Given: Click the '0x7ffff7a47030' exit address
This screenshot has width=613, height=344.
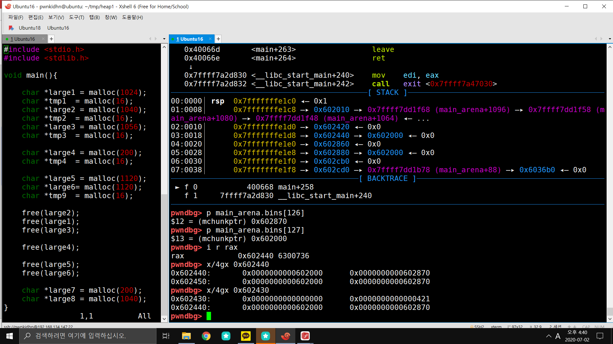Looking at the screenshot, I should tap(461, 84).
